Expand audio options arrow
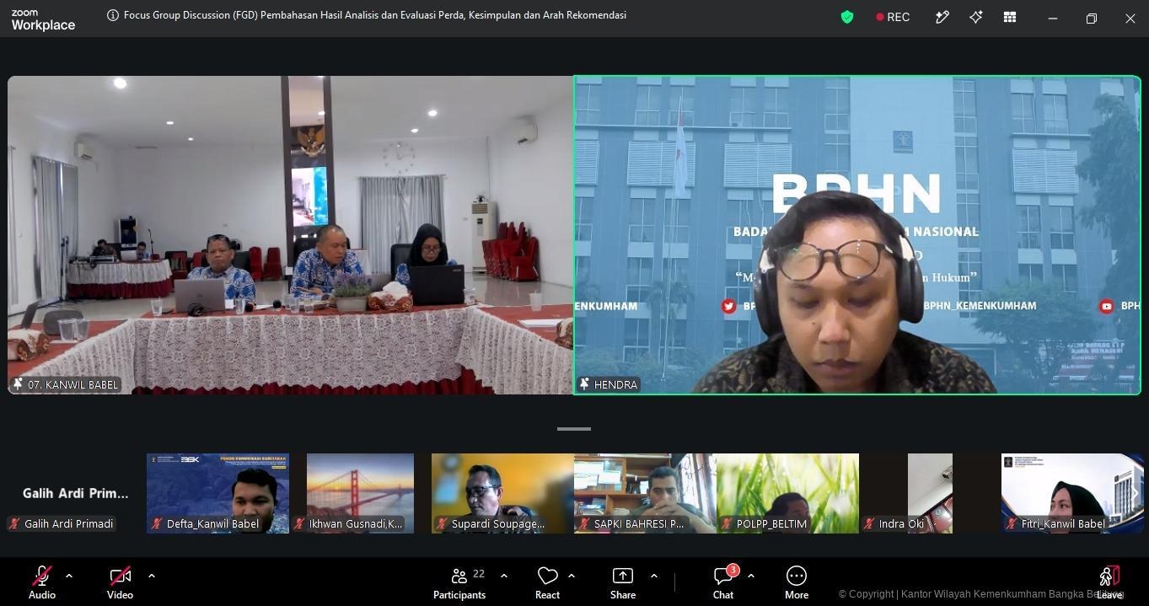The width and height of the screenshot is (1149, 606). click(69, 576)
